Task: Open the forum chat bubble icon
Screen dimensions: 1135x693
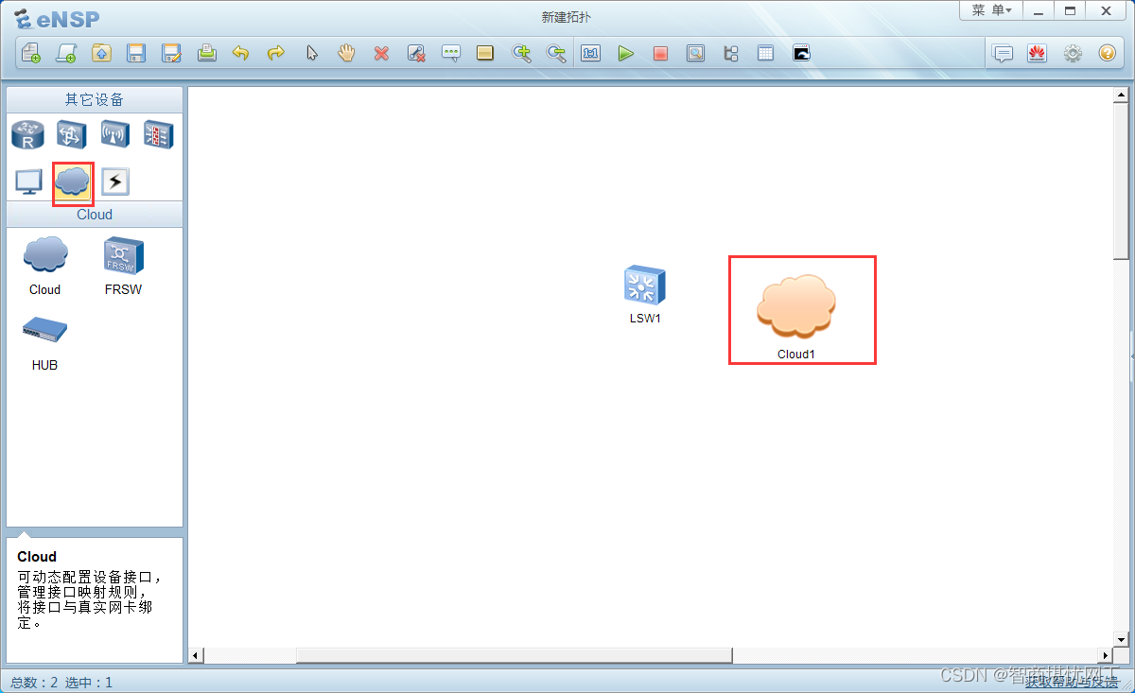Action: pos(1003,54)
